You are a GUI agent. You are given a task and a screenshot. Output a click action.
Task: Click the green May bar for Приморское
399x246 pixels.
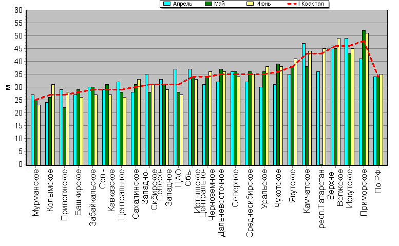pyautogui.click(x=364, y=98)
